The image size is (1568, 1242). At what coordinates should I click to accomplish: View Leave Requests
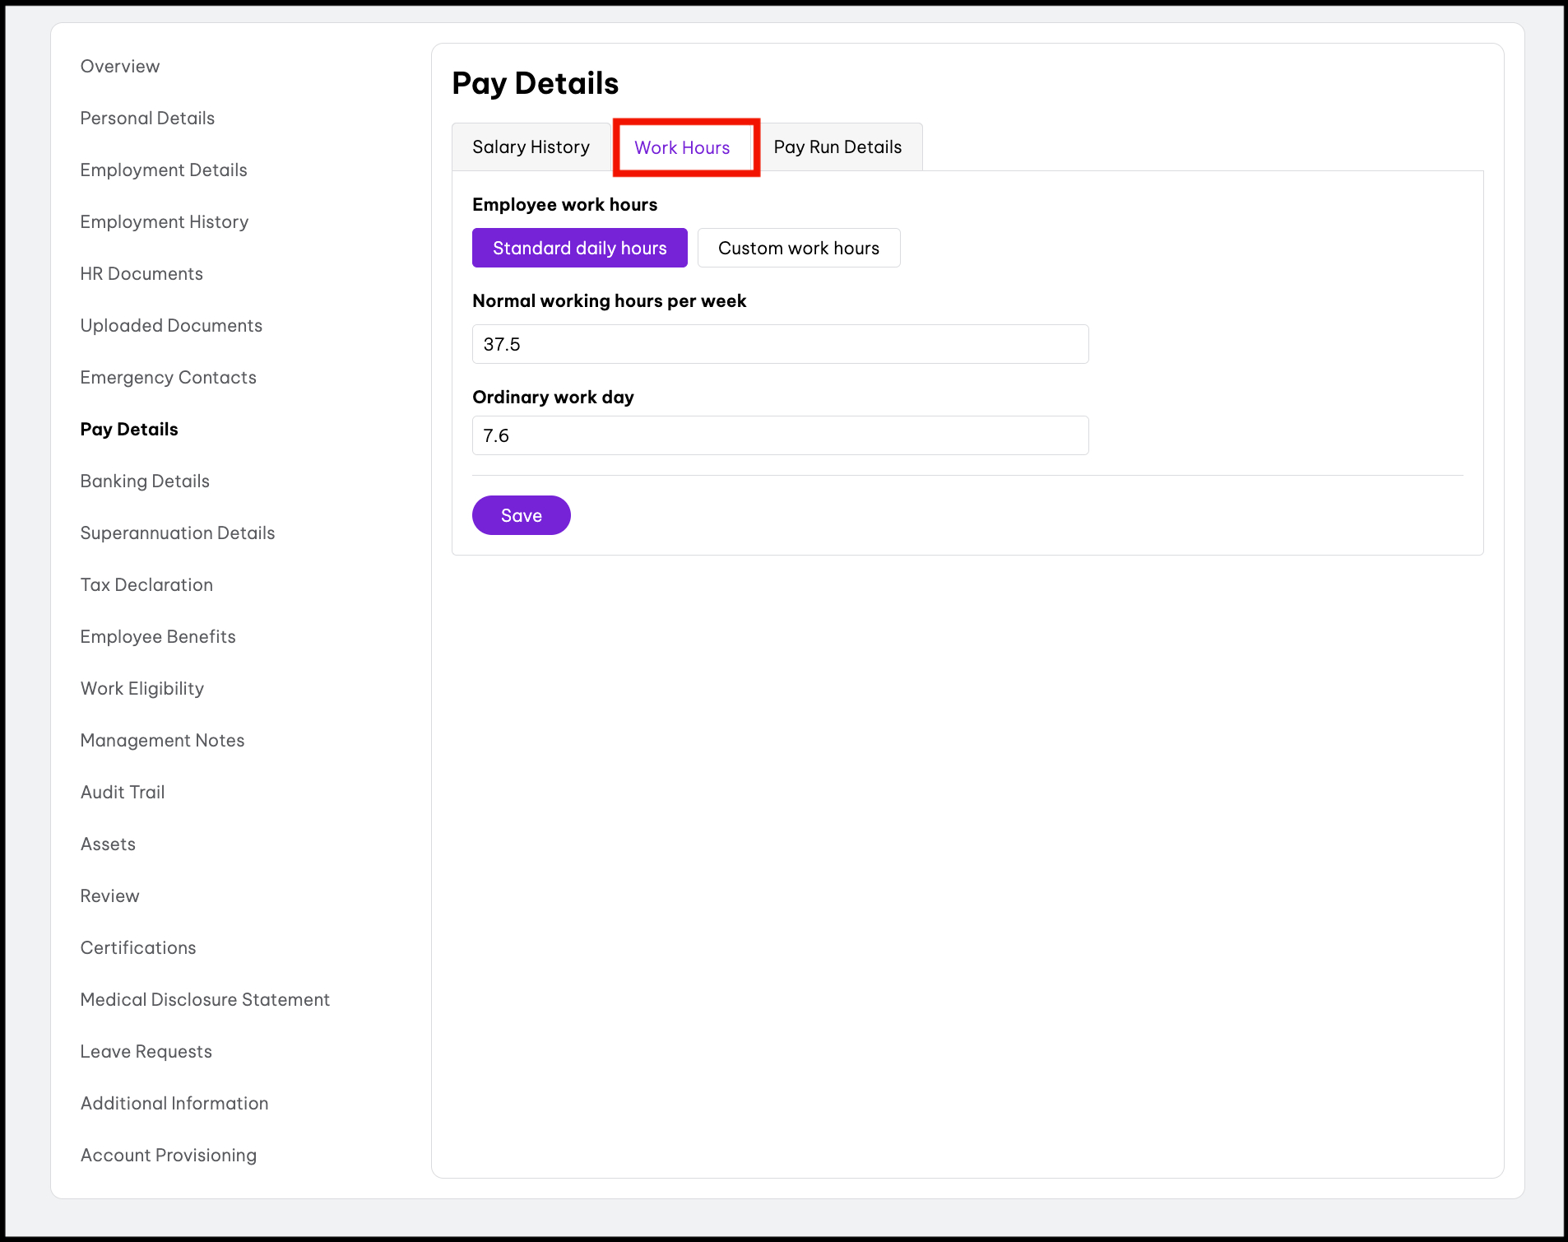146,1052
